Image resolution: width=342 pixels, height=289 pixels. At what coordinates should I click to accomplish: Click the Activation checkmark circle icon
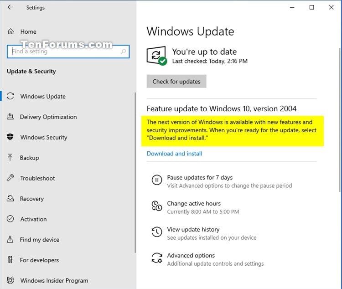click(10, 219)
